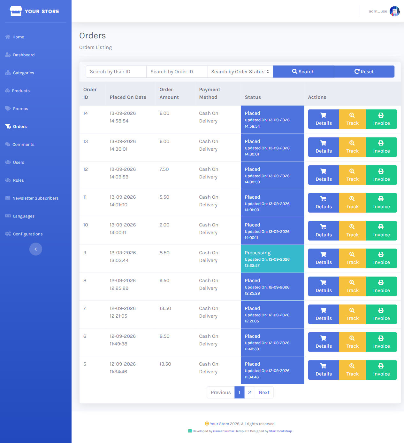View Details for order 14

click(324, 119)
